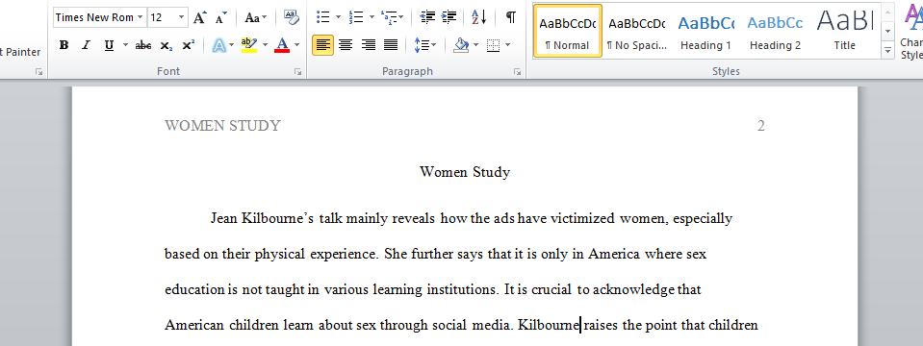Align text right
This screenshot has height=346, width=923.
(369, 45)
